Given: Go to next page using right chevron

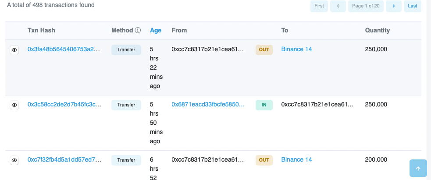Looking at the screenshot, I should [x=393, y=6].
